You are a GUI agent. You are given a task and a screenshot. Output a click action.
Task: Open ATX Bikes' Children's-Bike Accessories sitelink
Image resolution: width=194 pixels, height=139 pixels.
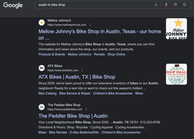tap(113, 93)
